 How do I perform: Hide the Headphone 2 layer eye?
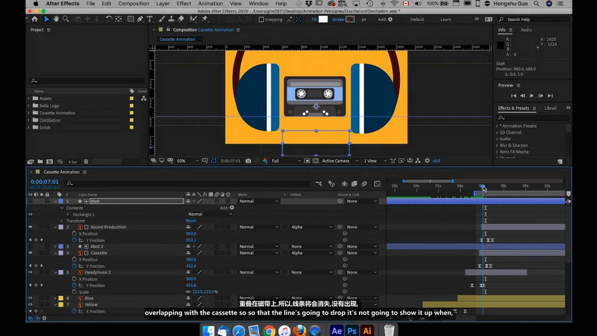[x=30, y=273]
